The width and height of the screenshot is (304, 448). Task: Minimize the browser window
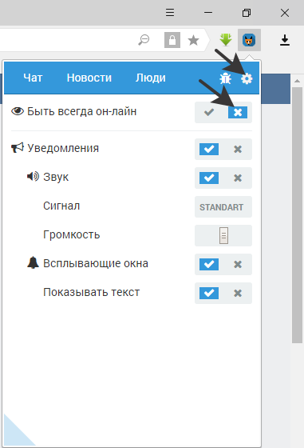(208, 13)
